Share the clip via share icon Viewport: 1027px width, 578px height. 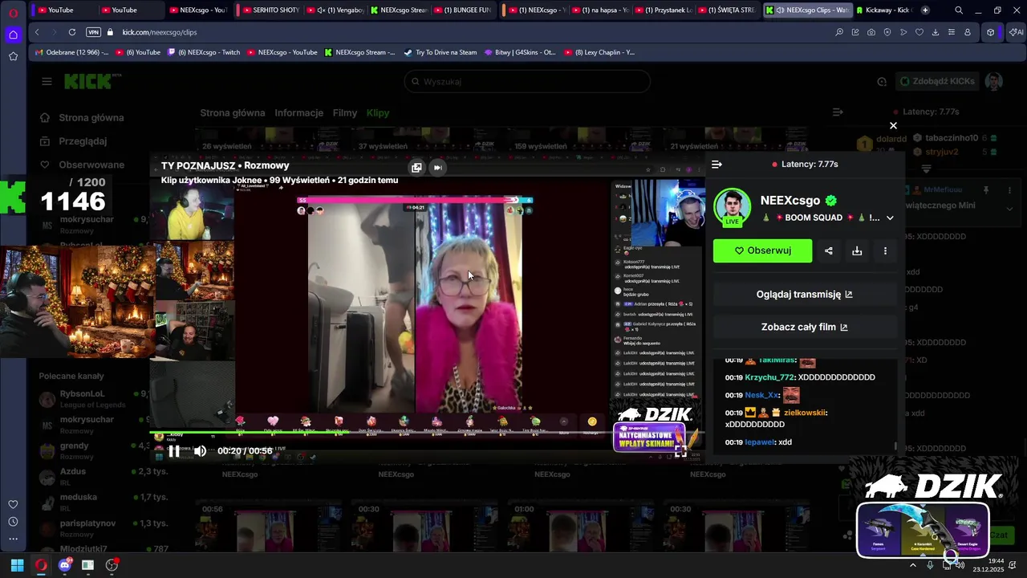(x=829, y=250)
